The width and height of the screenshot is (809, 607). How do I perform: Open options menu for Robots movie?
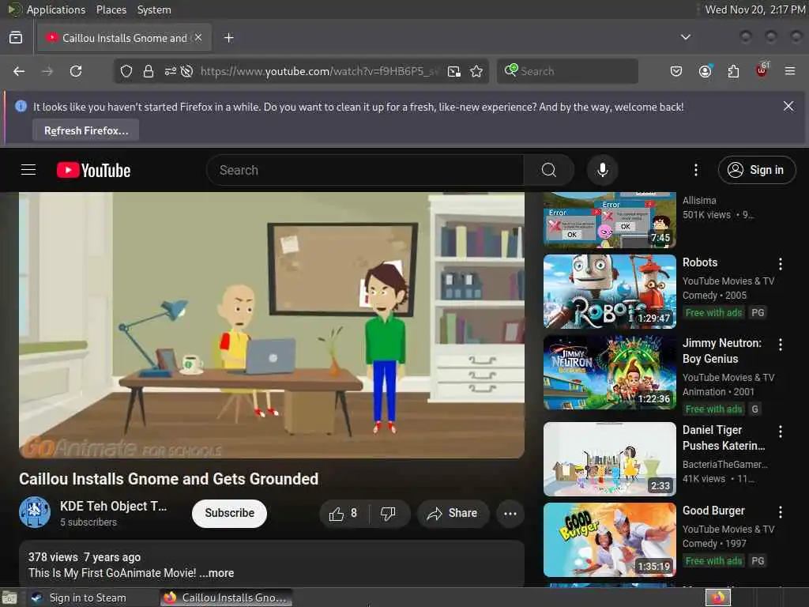(x=780, y=264)
